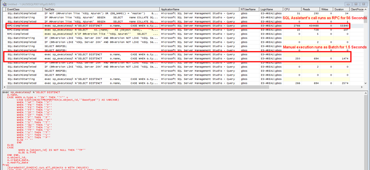370x170 pixels.
Task: Click the trace grid's scroll down arrow
Action: pos(366,83)
